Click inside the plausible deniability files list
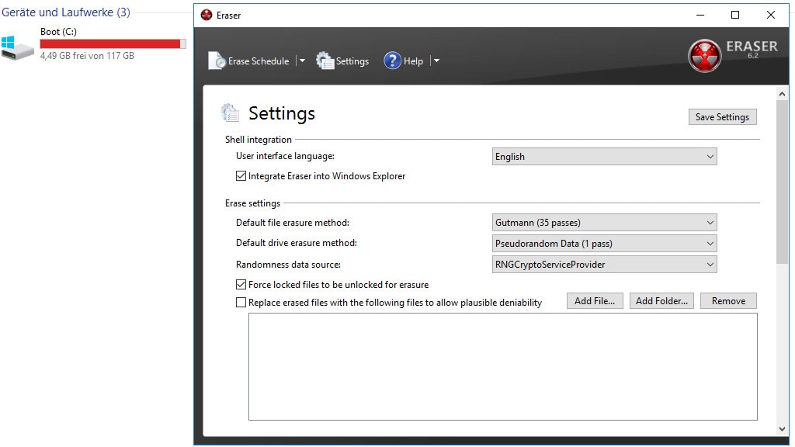This screenshot has height=447, width=795. click(503, 366)
